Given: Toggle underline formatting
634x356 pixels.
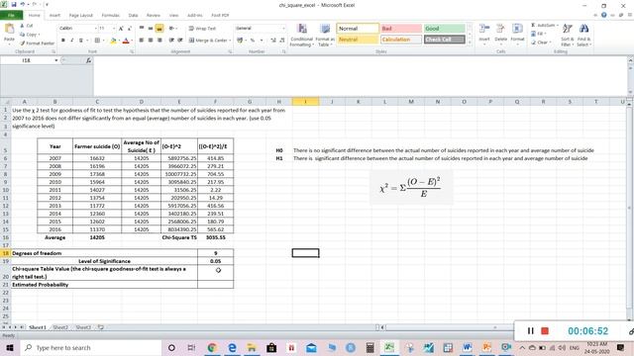Looking at the screenshot, I should (x=81, y=40).
